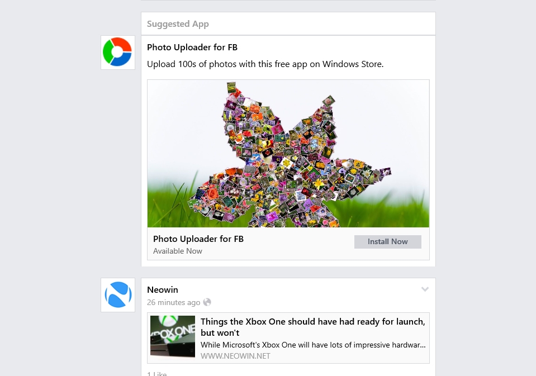Click the Available Now subtitle text
Viewport: 536px width, 376px height.
[178, 251]
